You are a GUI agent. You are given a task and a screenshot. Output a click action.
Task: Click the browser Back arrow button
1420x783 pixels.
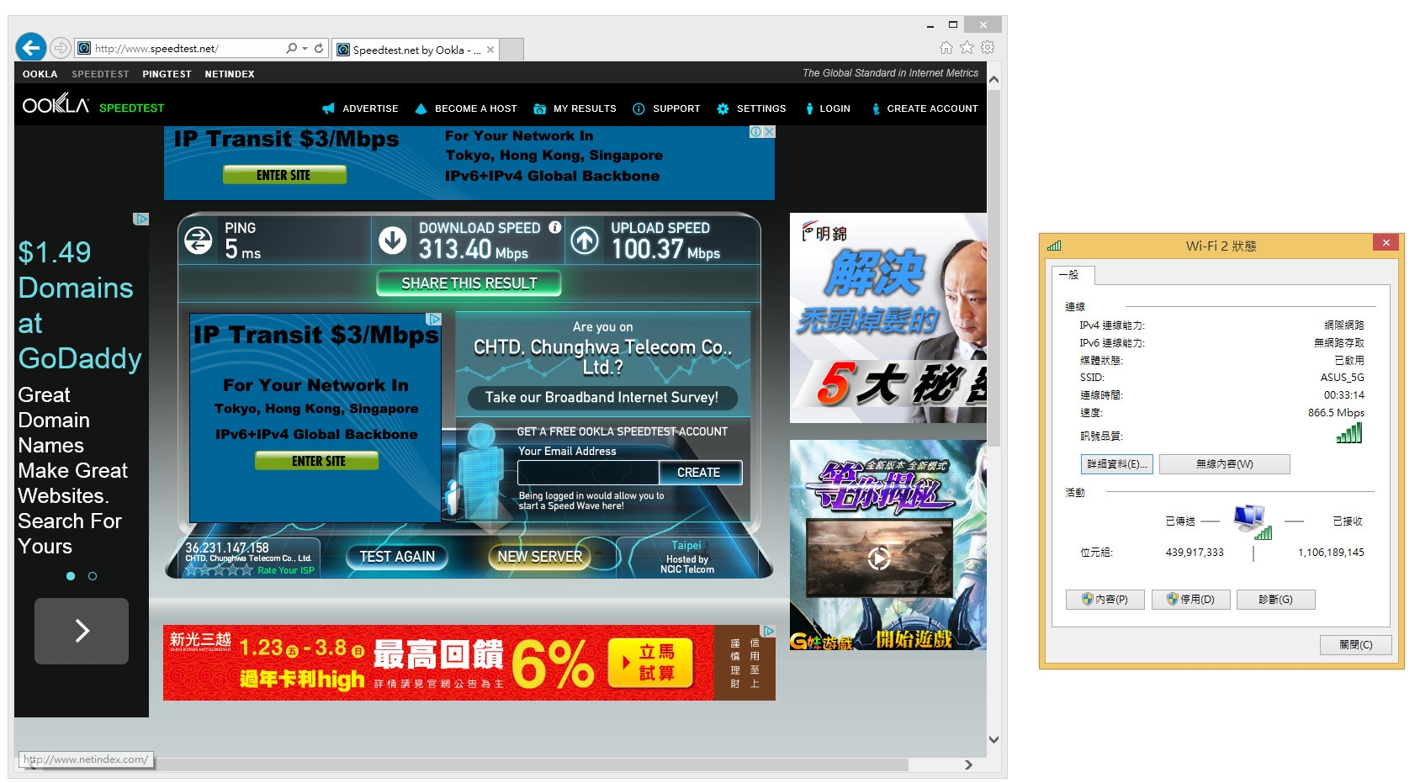31,47
